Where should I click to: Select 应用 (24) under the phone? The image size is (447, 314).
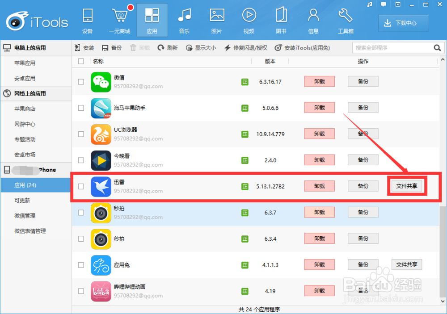[x=36, y=185]
